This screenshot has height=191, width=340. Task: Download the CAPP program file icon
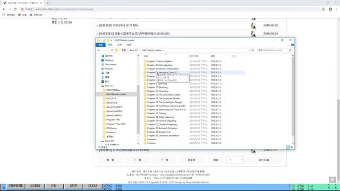pos(253,34)
